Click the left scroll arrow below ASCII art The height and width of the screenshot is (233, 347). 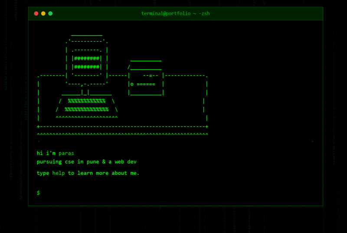pos(39,141)
